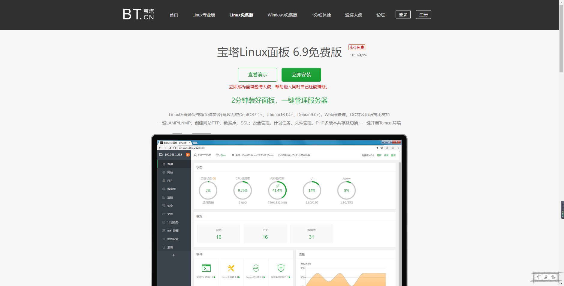Open the 1分钱体验 nav item

(x=321, y=15)
